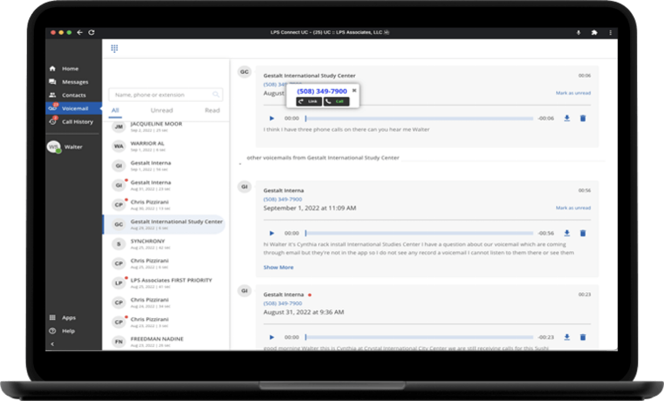Image resolution: width=664 pixels, height=401 pixels.
Task: Open Messages in the sidebar
Action: [x=75, y=82]
